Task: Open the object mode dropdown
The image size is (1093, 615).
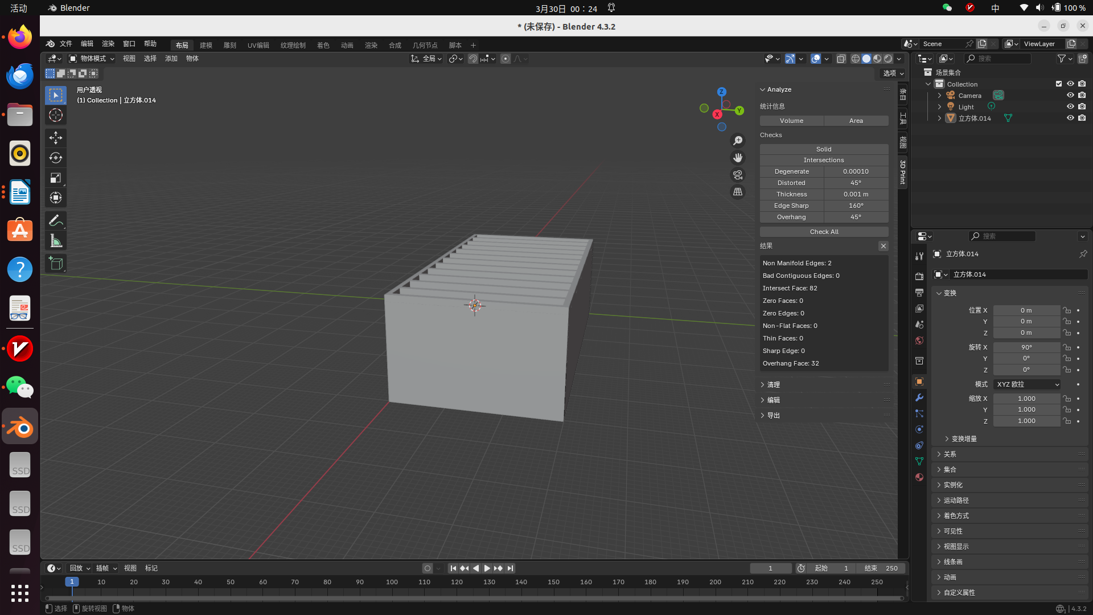Action: point(92,59)
